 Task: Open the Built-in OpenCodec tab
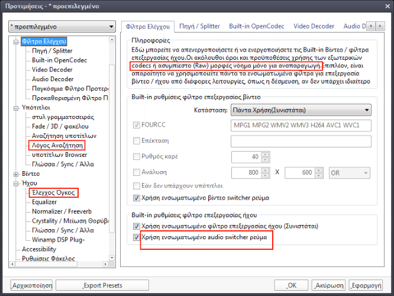[x=257, y=26]
